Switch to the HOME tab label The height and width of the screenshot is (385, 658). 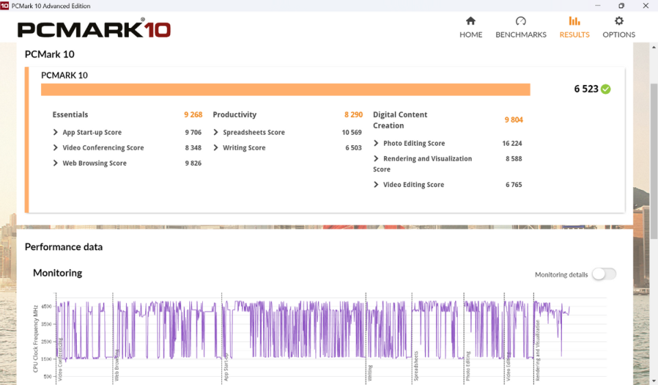pyautogui.click(x=470, y=35)
